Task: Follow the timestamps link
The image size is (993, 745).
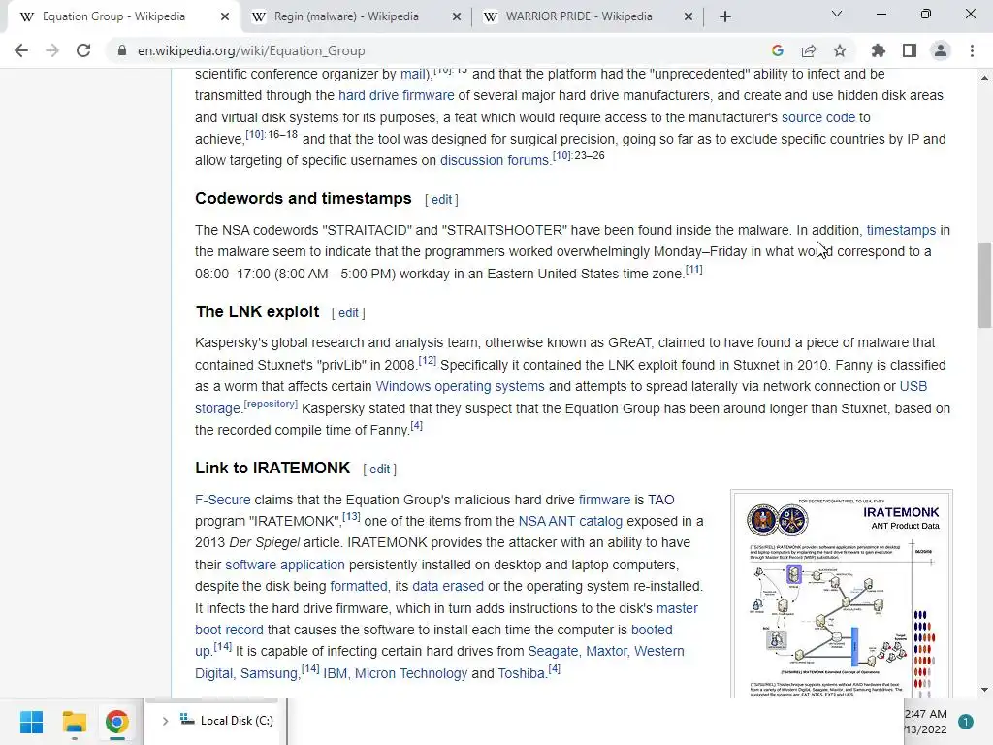Action: click(901, 230)
